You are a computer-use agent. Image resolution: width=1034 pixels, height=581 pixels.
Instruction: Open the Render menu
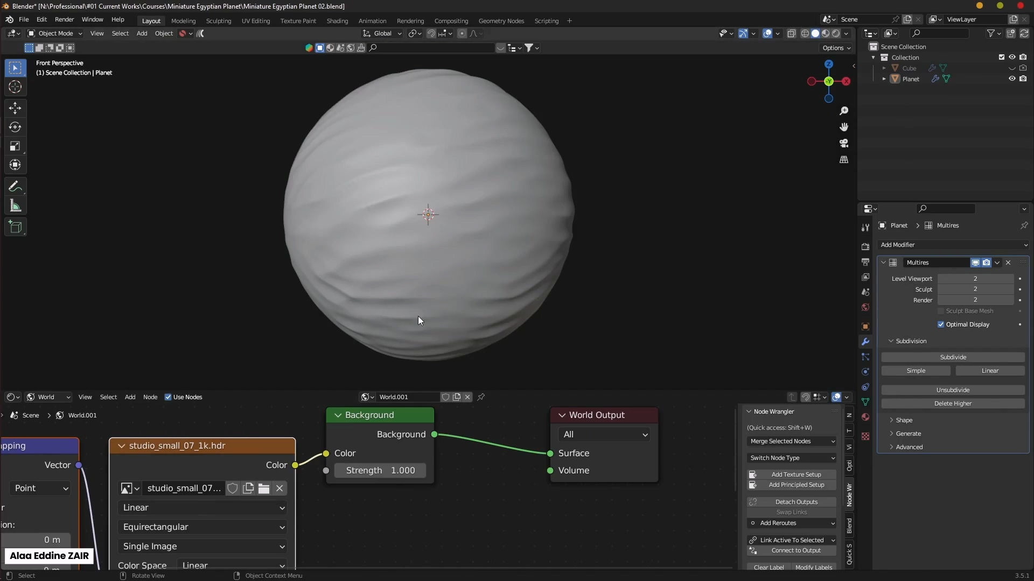pos(65,19)
